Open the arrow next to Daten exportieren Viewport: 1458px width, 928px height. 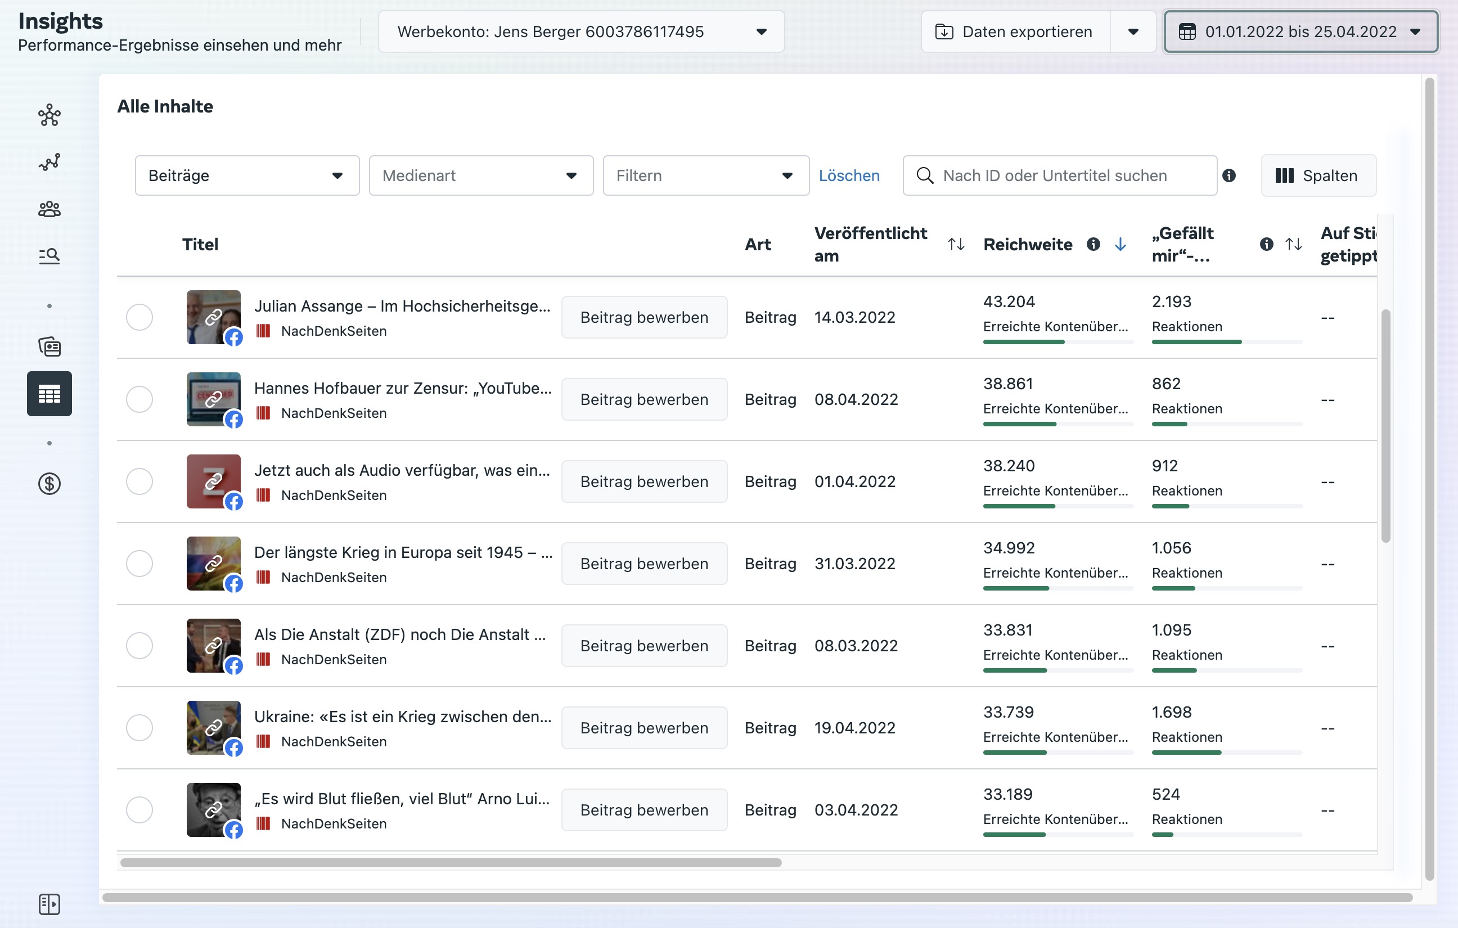1133,31
